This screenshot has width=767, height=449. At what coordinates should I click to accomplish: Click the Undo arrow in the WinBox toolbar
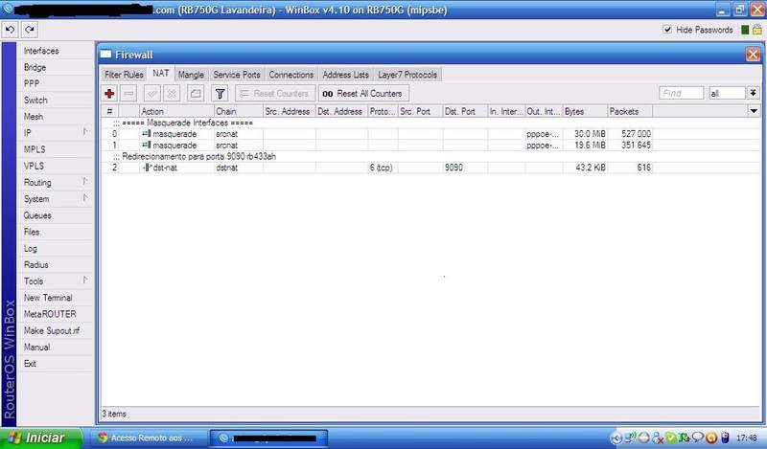coord(10,30)
